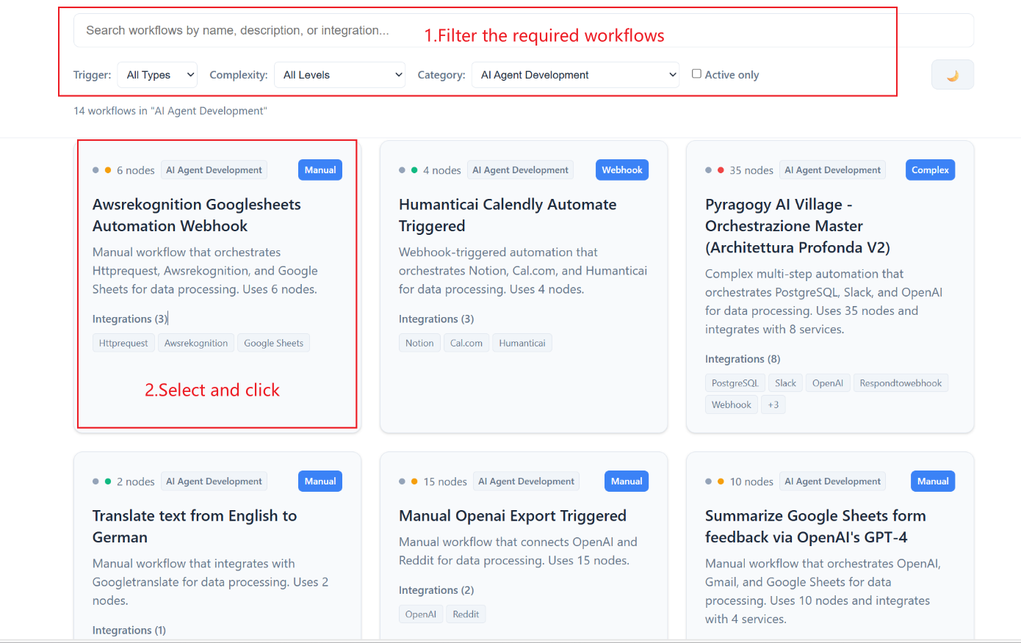Screen dimensions: 1021x643
Task: Click the Reddit integration tag
Action: [x=466, y=614]
